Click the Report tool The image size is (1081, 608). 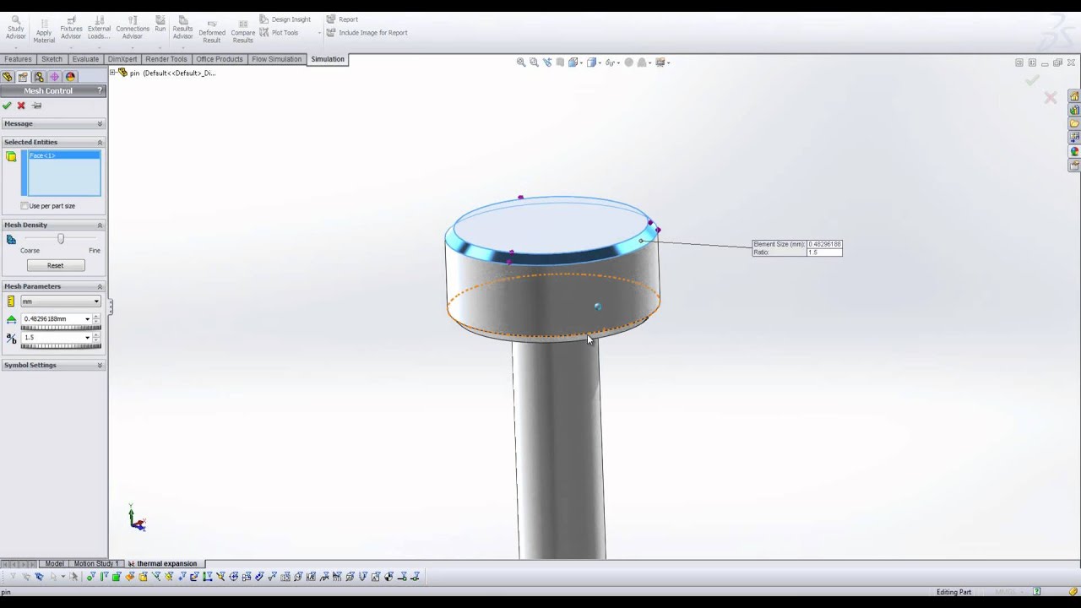click(343, 19)
